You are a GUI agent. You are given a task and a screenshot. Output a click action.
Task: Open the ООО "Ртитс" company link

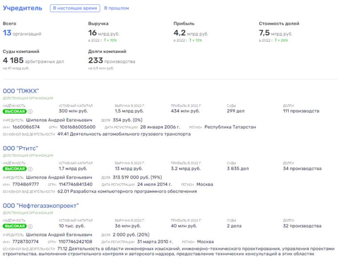point(20,148)
